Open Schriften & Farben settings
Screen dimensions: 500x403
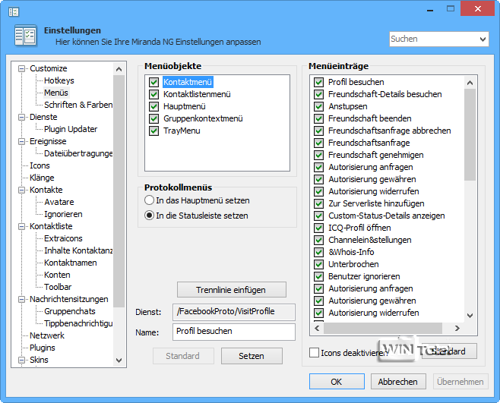[x=78, y=105]
